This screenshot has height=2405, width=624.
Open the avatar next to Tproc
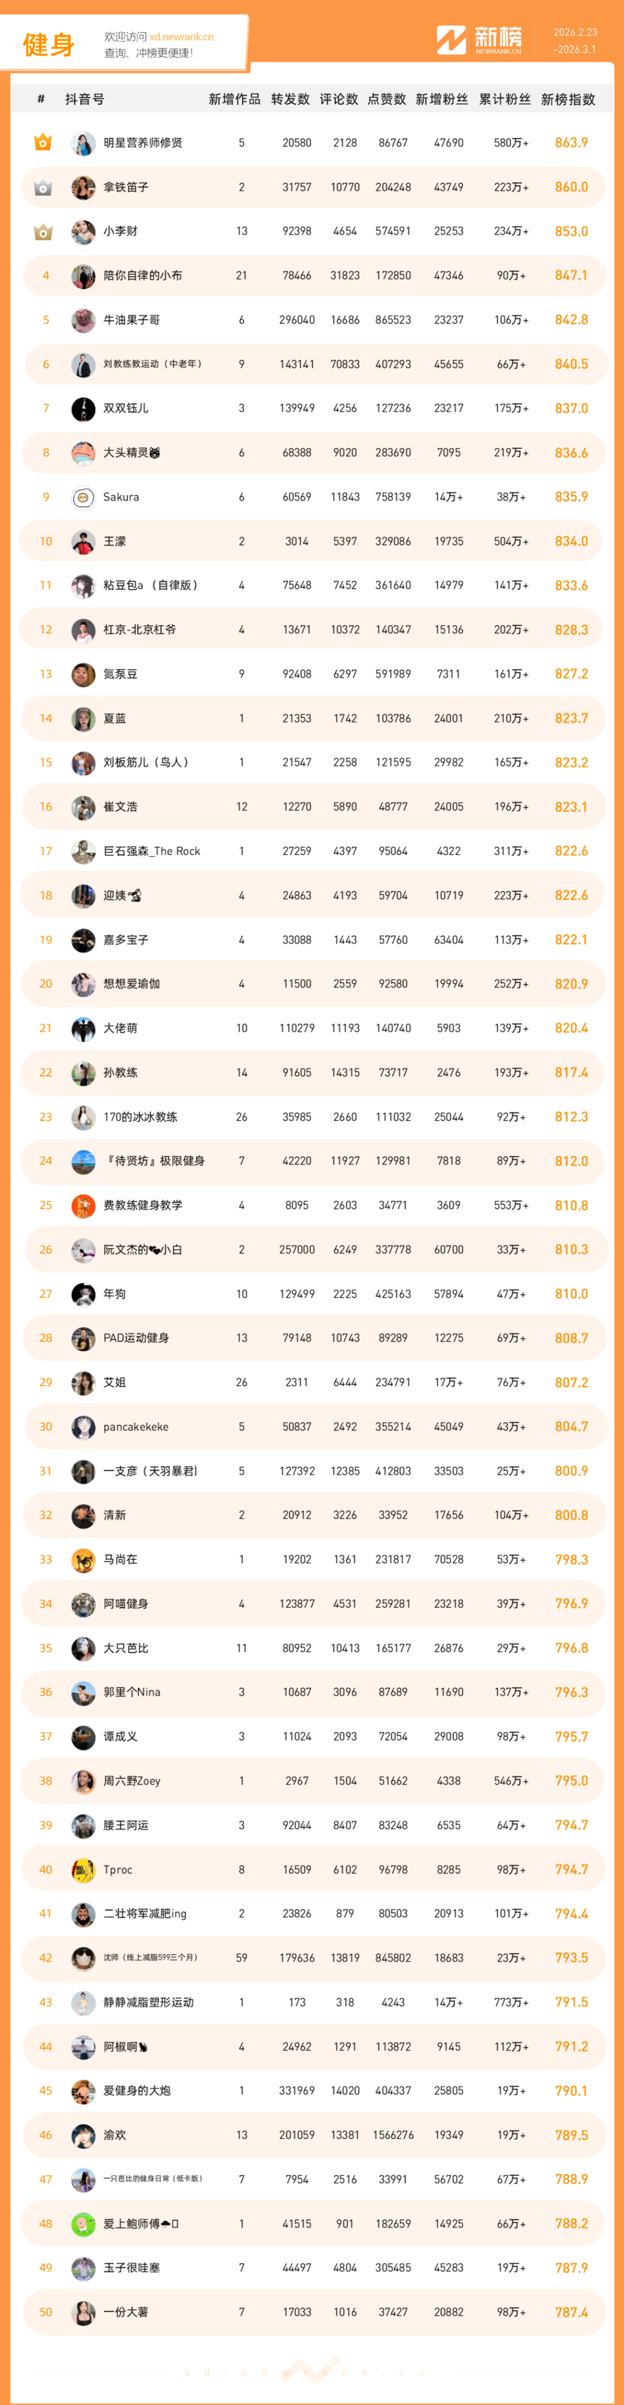(83, 1870)
